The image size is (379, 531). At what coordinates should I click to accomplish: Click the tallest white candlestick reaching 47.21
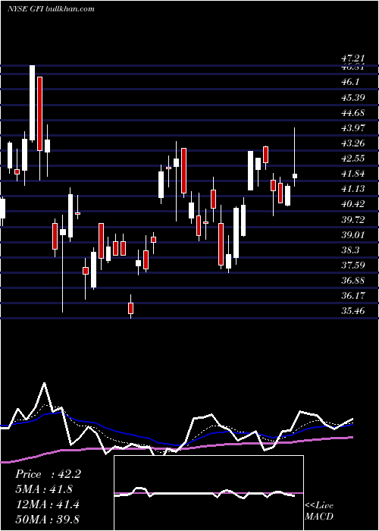click(32, 102)
